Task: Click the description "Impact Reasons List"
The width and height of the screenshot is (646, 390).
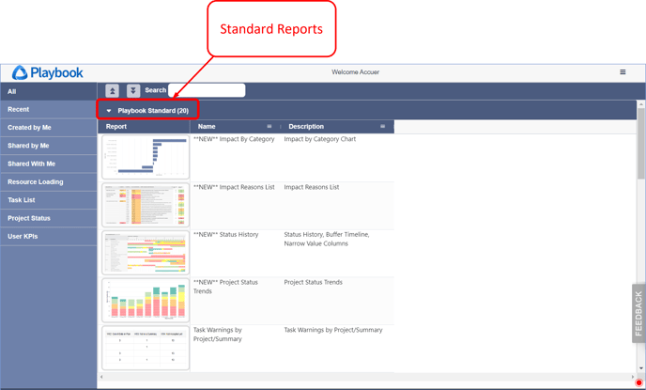Action: coord(312,187)
